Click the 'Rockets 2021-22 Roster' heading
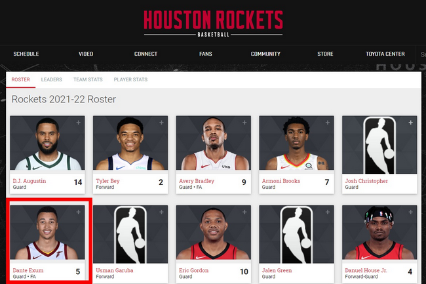This screenshot has width=426, height=284. point(64,99)
